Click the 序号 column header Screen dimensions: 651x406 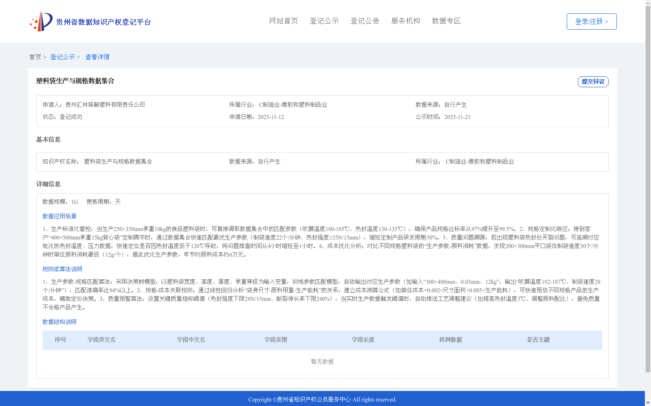61,340
